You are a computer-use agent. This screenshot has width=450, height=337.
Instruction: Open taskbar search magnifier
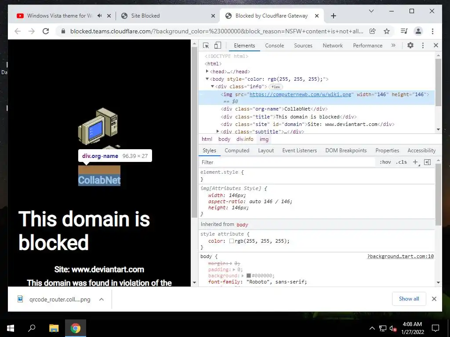pyautogui.click(x=32, y=328)
